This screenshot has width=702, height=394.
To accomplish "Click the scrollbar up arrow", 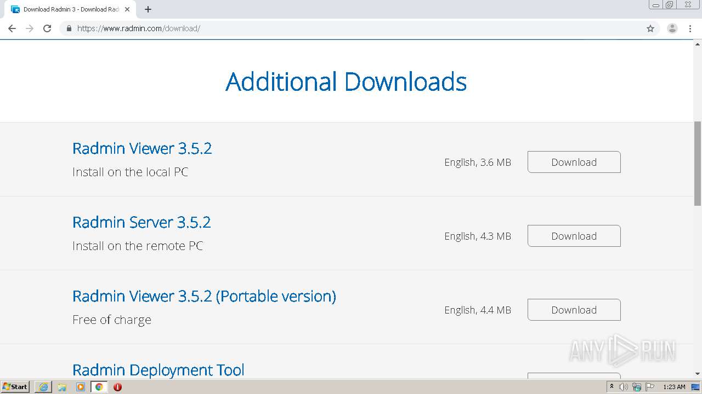I will tap(698, 44).
